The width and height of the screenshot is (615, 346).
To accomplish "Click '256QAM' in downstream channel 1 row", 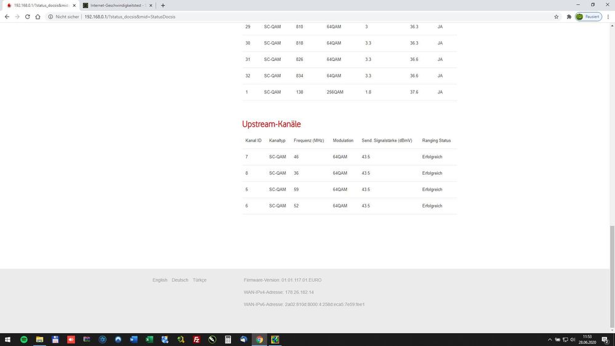I will click(x=335, y=92).
